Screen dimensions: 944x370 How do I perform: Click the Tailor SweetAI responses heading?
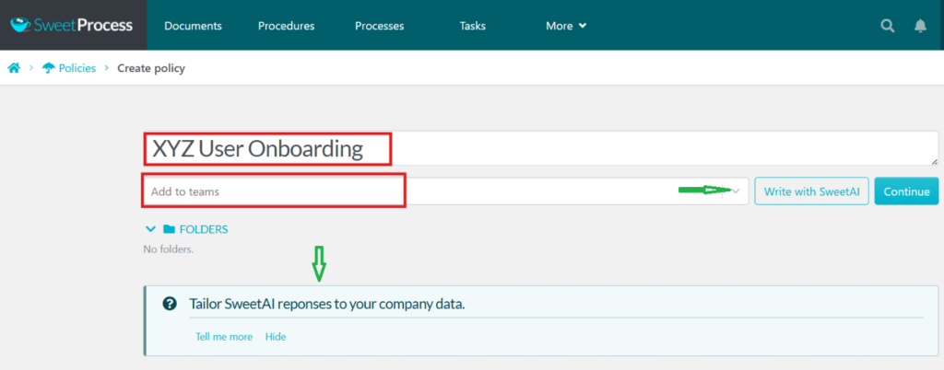tap(327, 304)
